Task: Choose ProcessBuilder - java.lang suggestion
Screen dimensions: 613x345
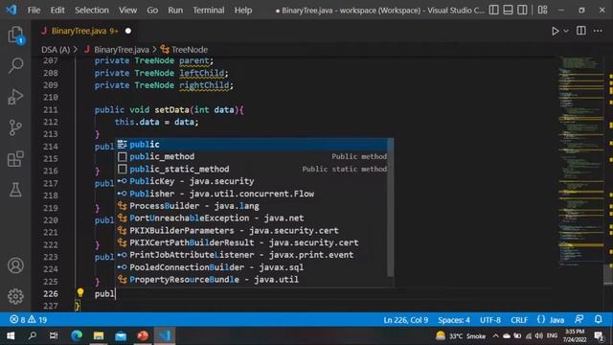Action: point(252,206)
